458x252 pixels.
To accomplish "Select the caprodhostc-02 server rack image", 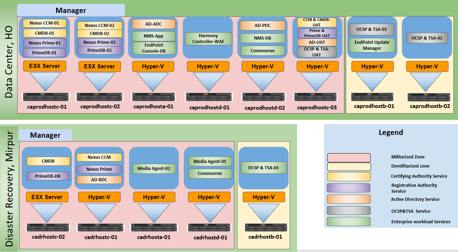I will click(100, 97).
